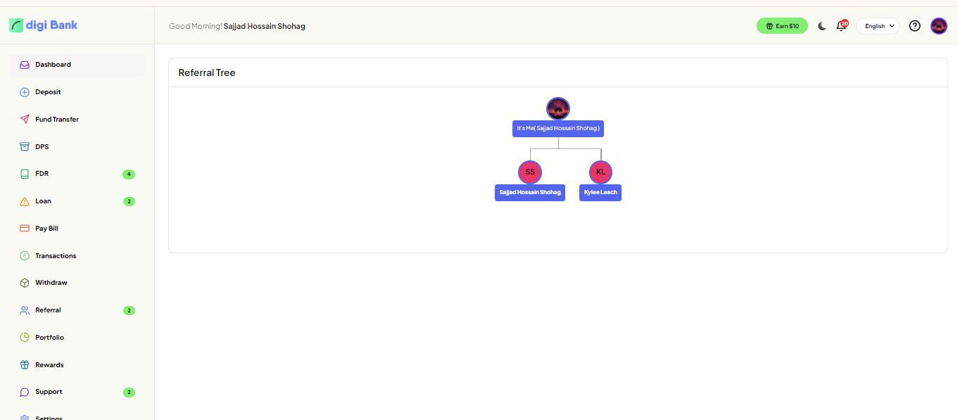Click the Deposit plus-circle icon

tap(25, 92)
